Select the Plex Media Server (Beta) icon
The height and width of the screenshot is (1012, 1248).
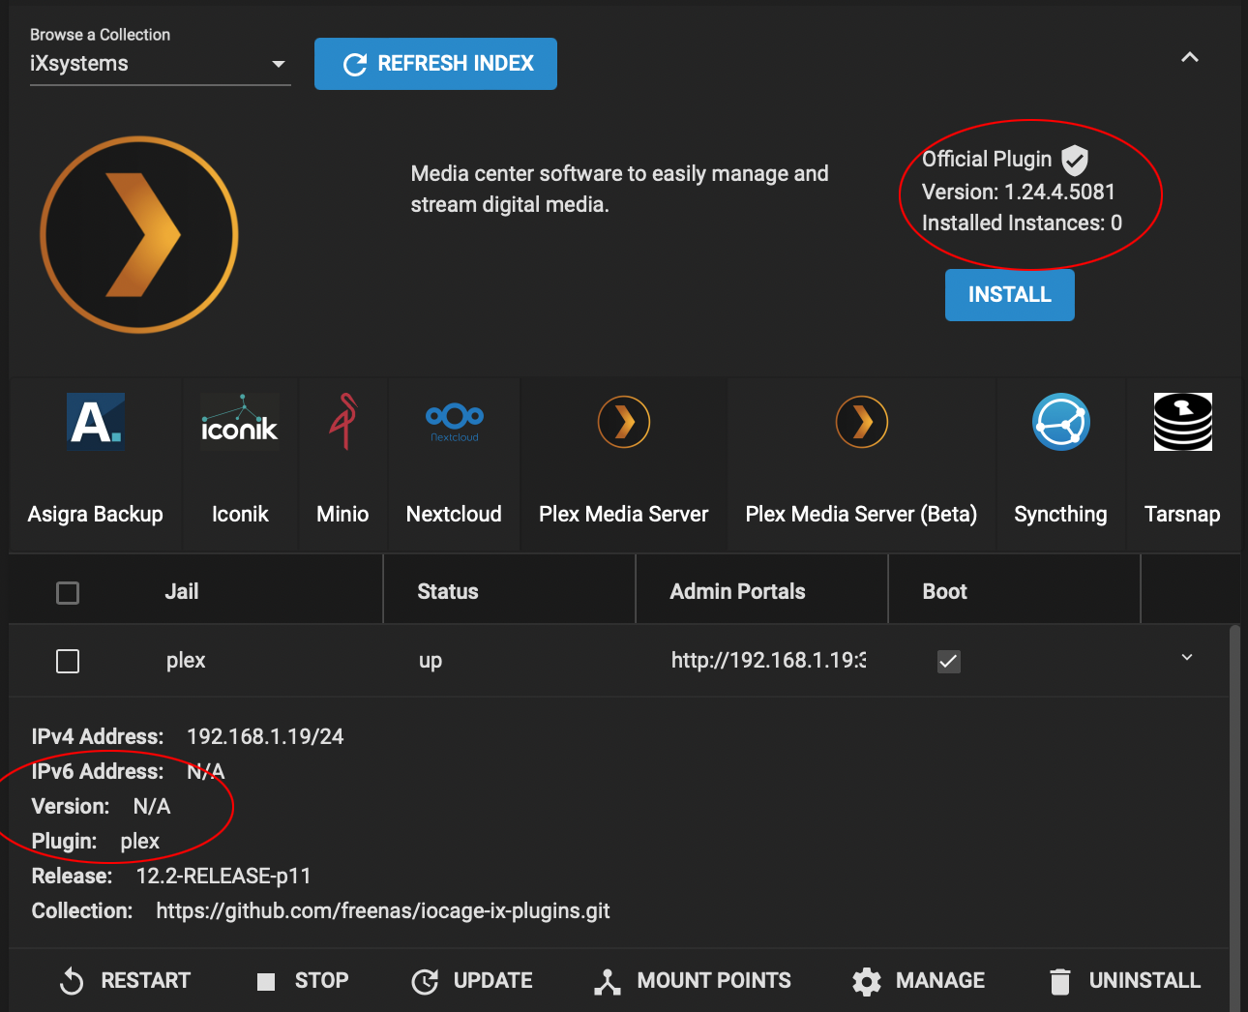point(862,422)
